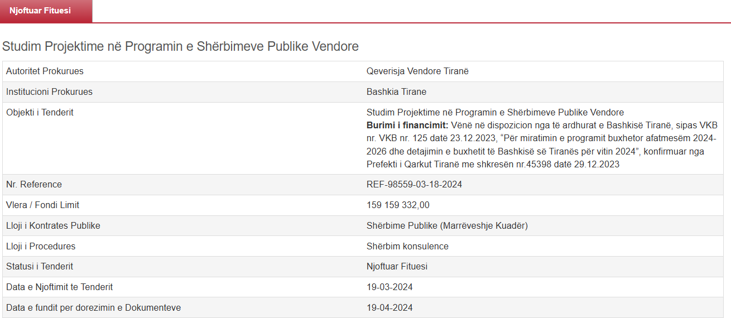Image resolution: width=731 pixels, height=318 pixels.
Task: Select the Institucioni Prokurues label
Action: tap(49, 92)
